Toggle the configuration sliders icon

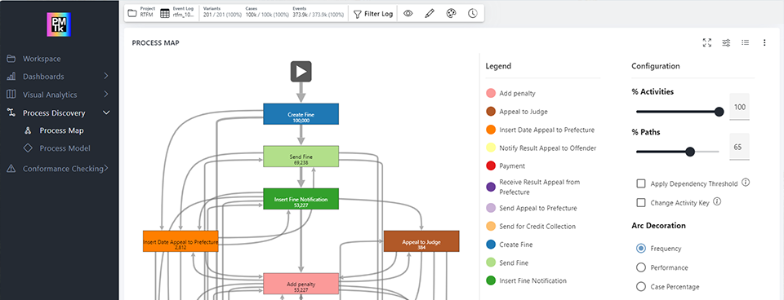(x=726, y=43)
